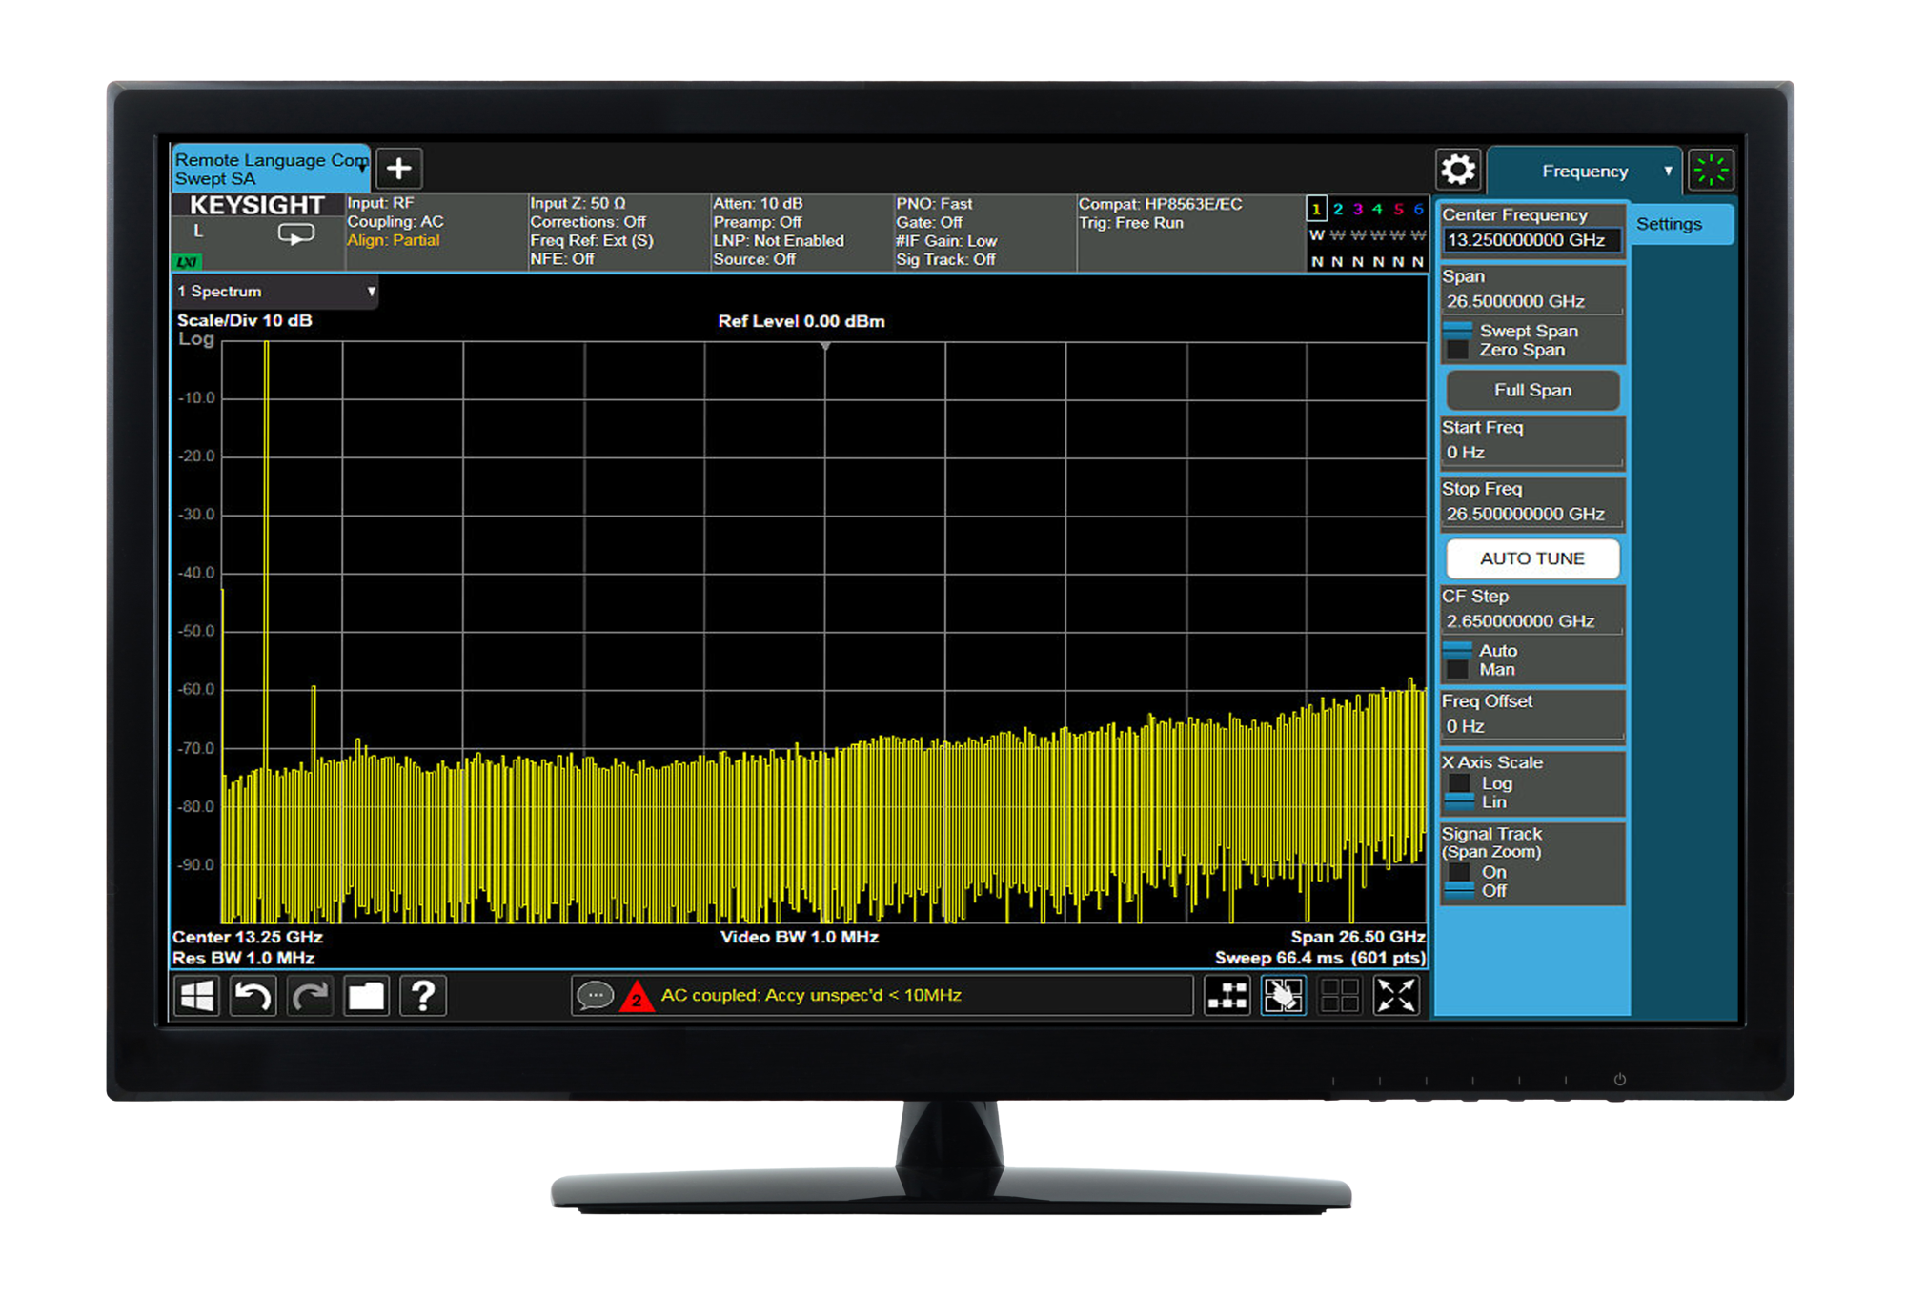The image size is (1906, 1297).
Task: Open the status message bubble icon
Action: pyautogui.click(x=596, y=996)
